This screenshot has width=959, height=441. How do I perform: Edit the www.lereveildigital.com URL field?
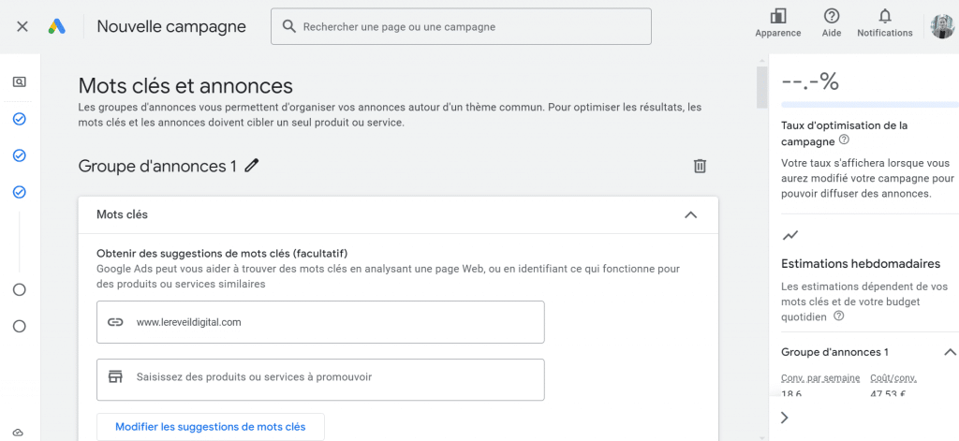[320, 322]
